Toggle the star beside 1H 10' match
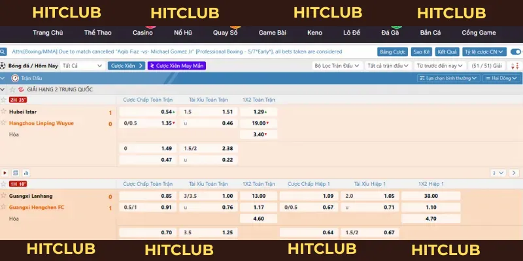 3,184
